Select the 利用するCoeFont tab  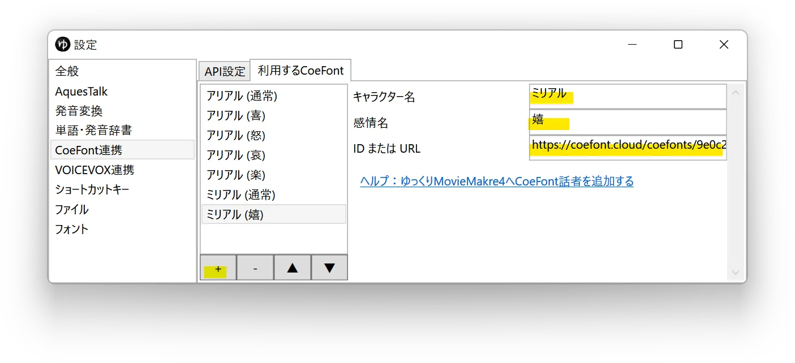300,71
